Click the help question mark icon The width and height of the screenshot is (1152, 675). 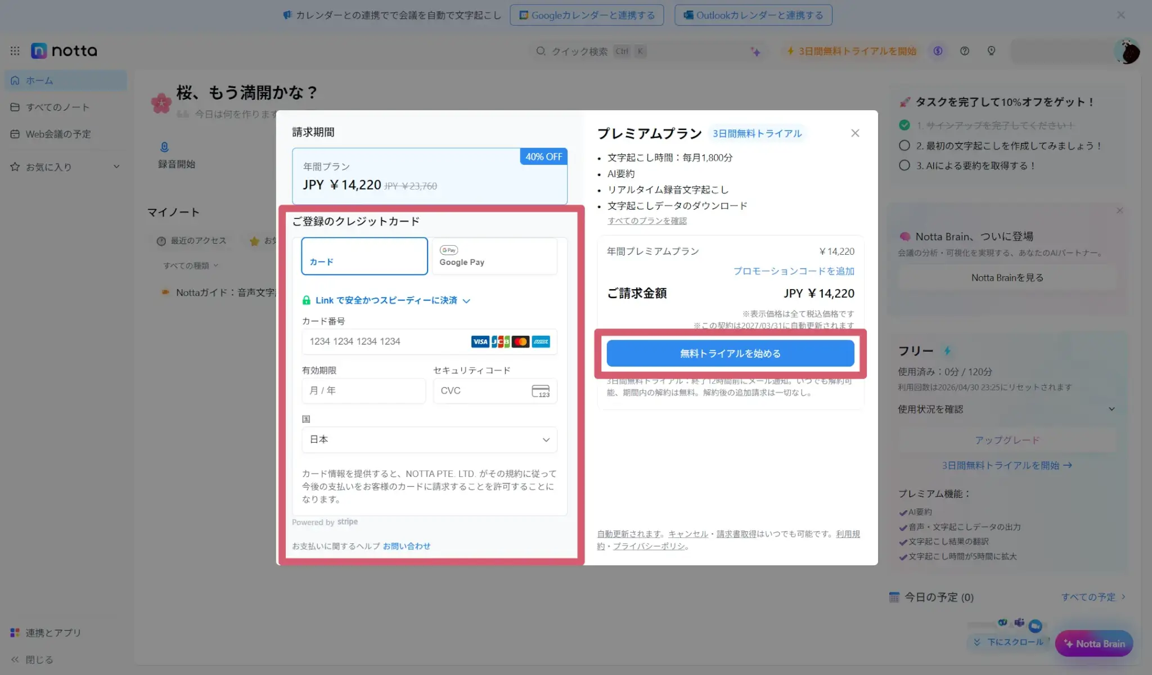(x=965, y=51)
